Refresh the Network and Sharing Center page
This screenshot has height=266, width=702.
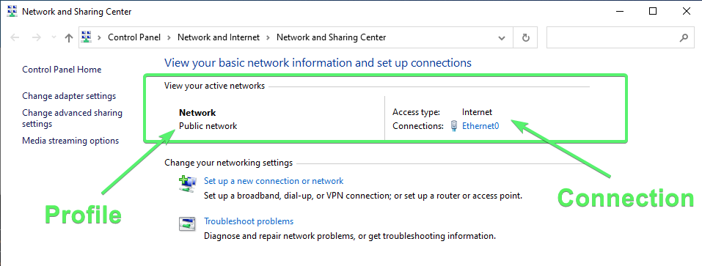tap(526, 38)
